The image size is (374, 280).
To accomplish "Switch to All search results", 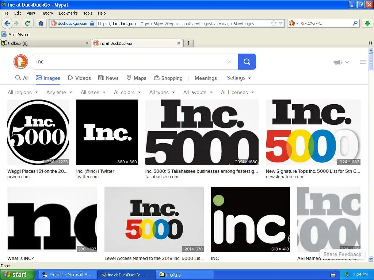I will coord(22,78).
